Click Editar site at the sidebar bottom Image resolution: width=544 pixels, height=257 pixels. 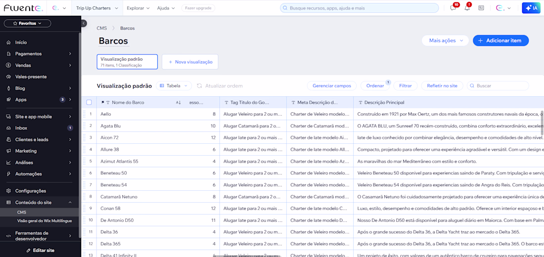tap(40, 250)
